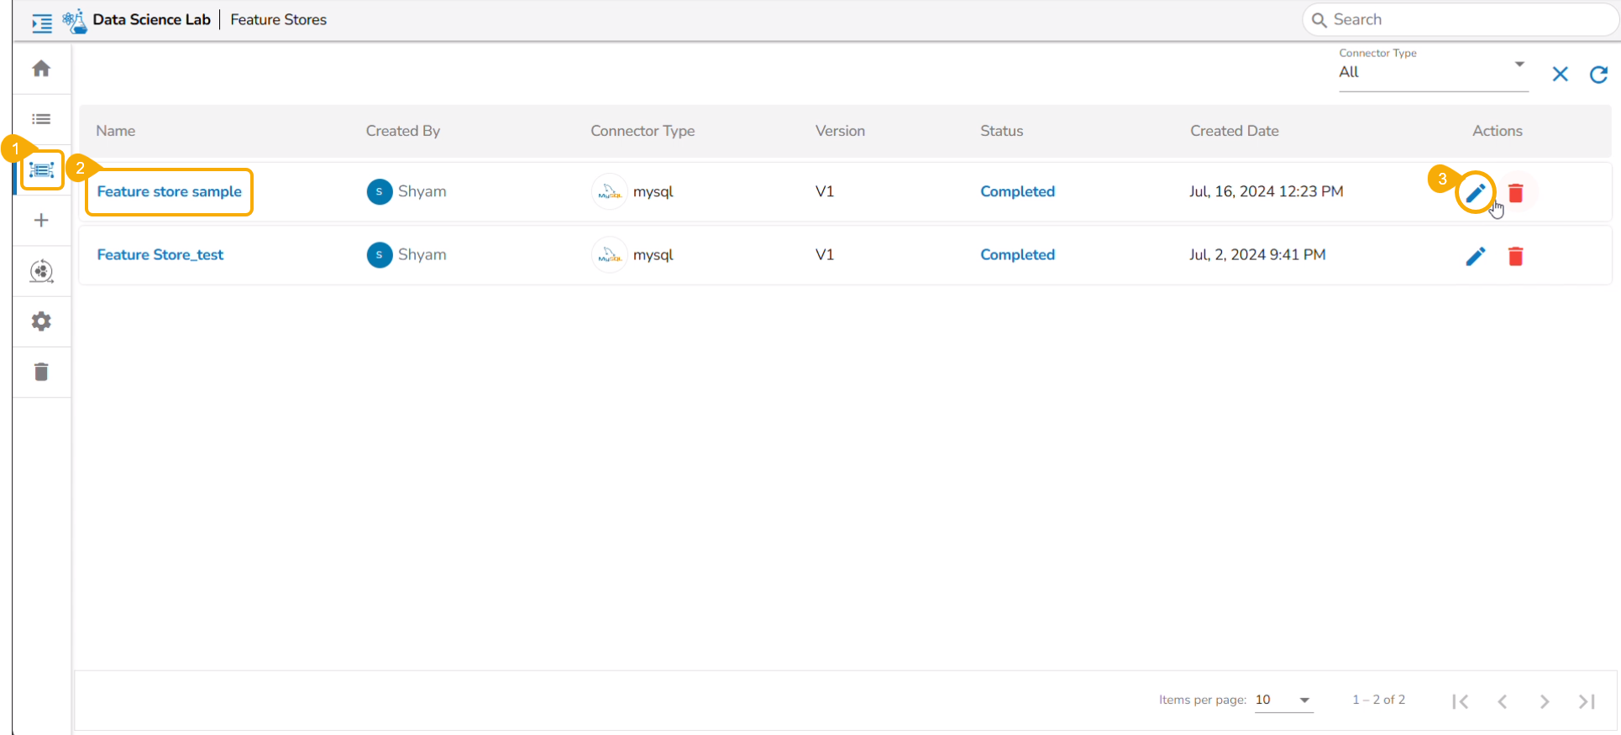The image size is (1621, 735).
Task: Click the list view sidebar icon
Action: click(x=41, y=119)
